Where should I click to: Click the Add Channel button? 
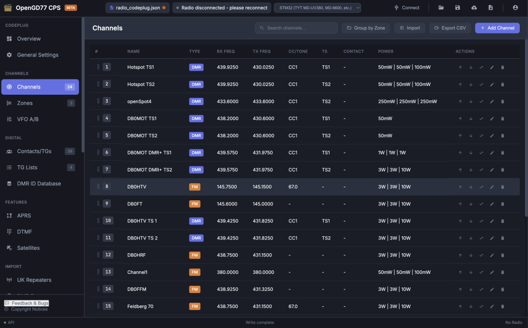point(497,28)
